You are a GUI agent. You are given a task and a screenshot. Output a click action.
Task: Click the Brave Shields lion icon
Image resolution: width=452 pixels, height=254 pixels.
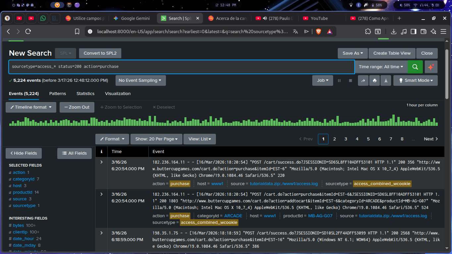[318, 31]
